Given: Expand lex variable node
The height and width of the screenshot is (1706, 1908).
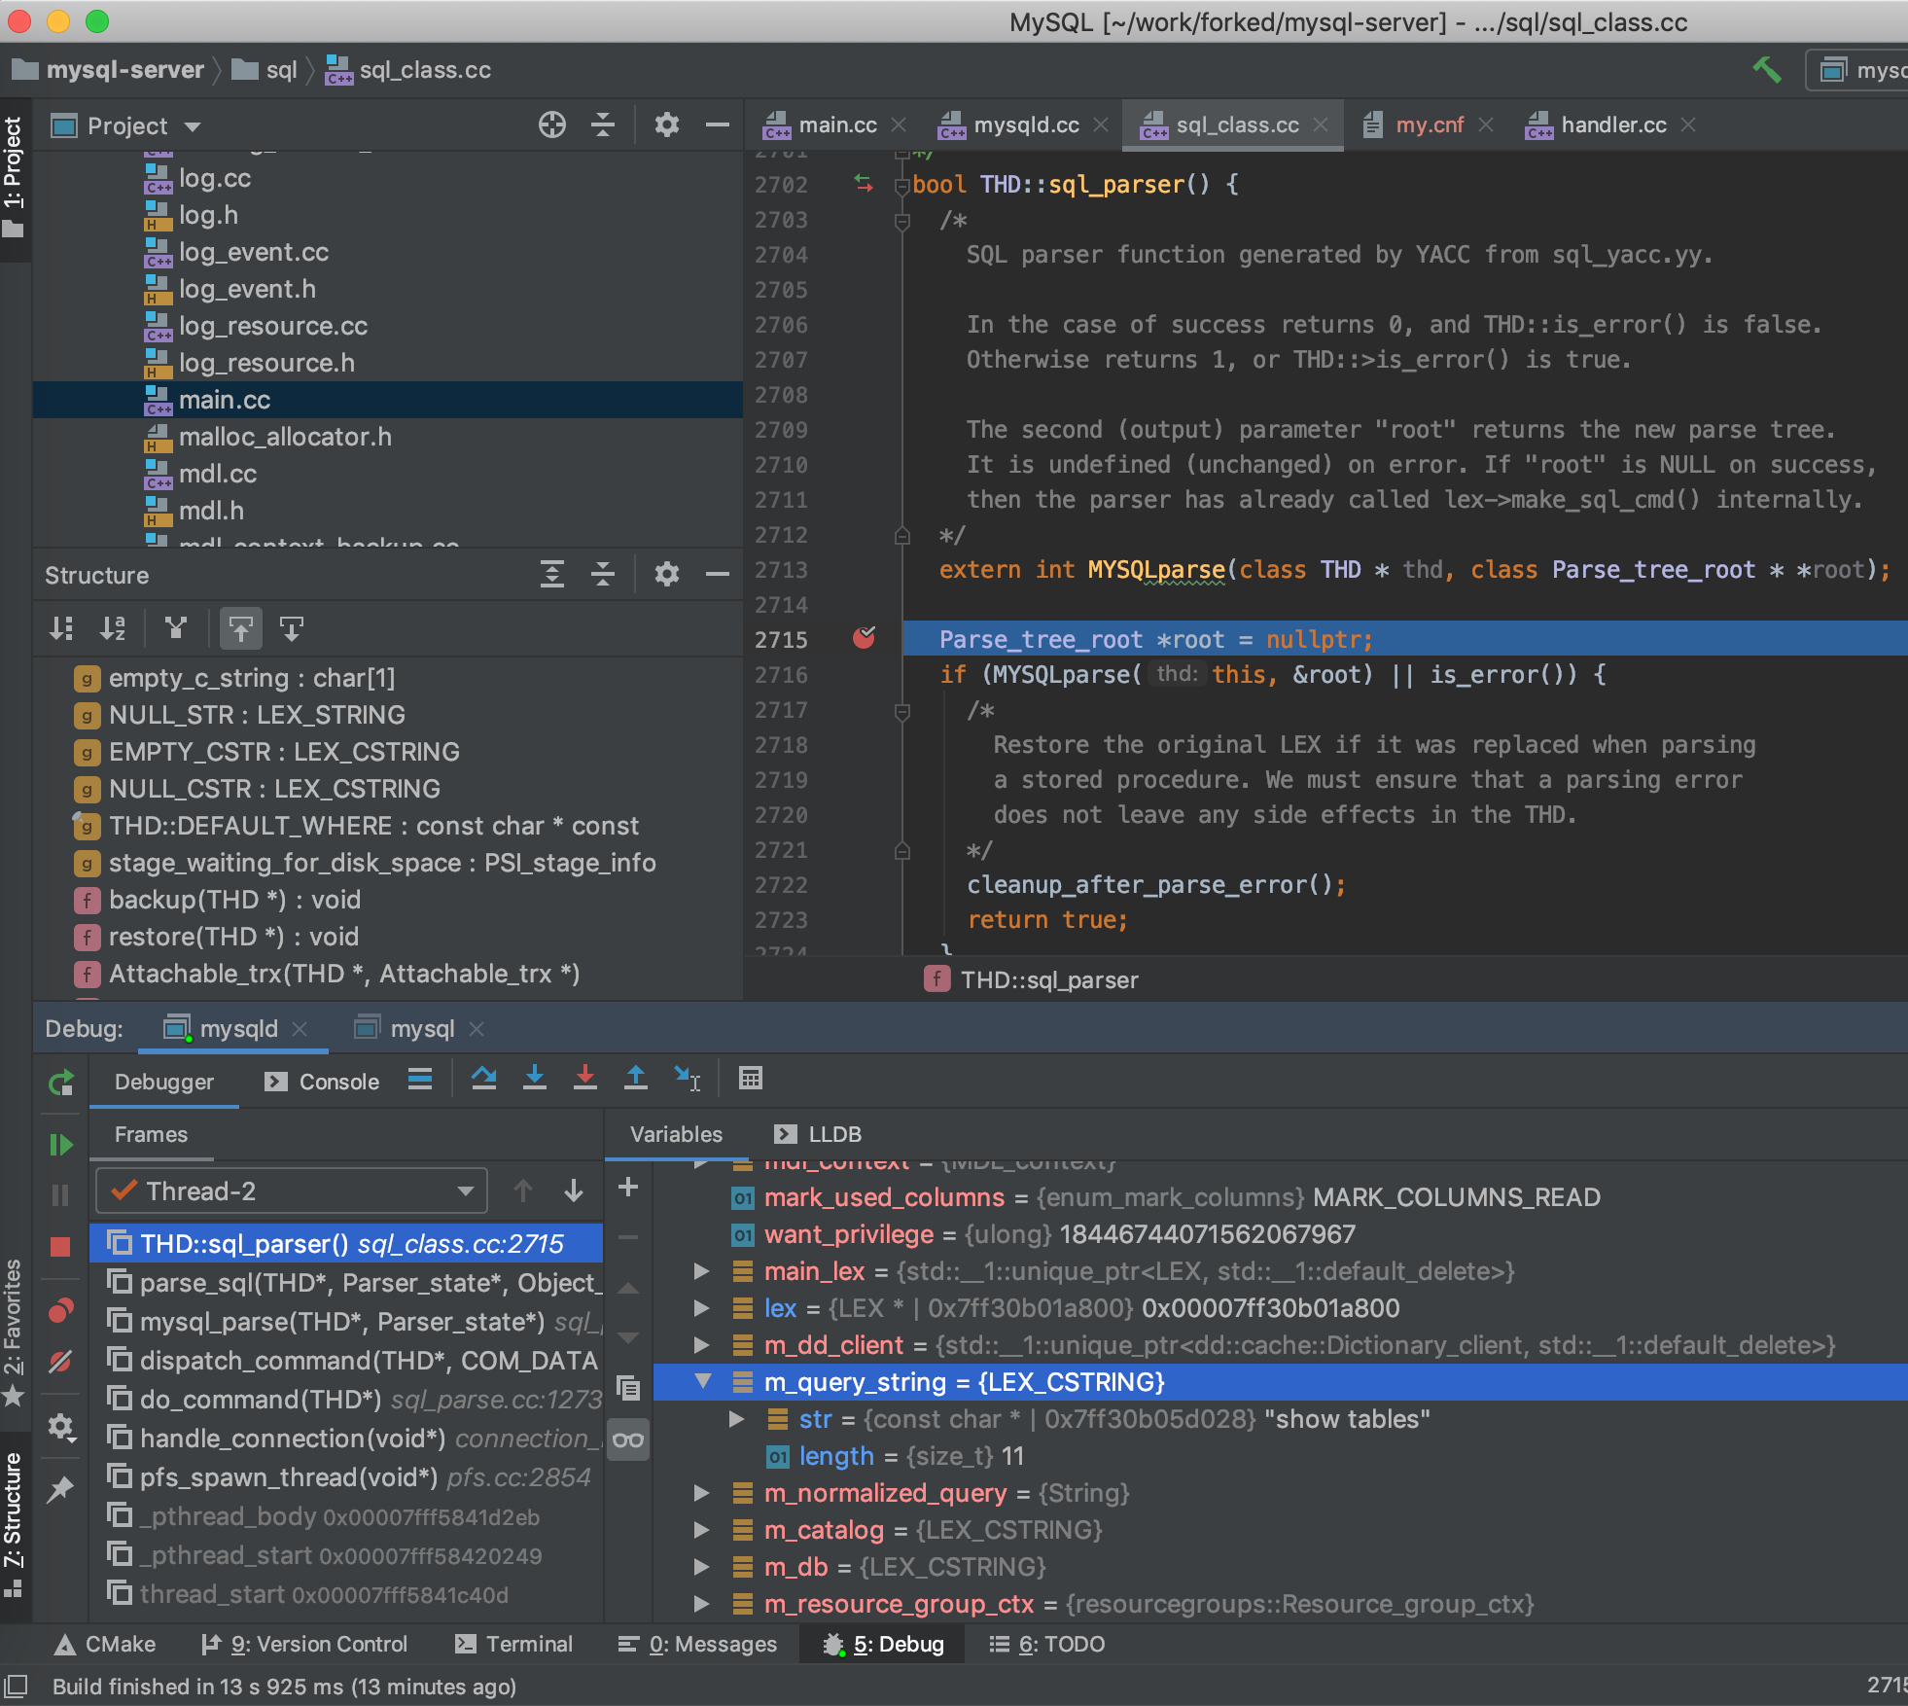Looking at the screenshot, I should coord(701,1307).
